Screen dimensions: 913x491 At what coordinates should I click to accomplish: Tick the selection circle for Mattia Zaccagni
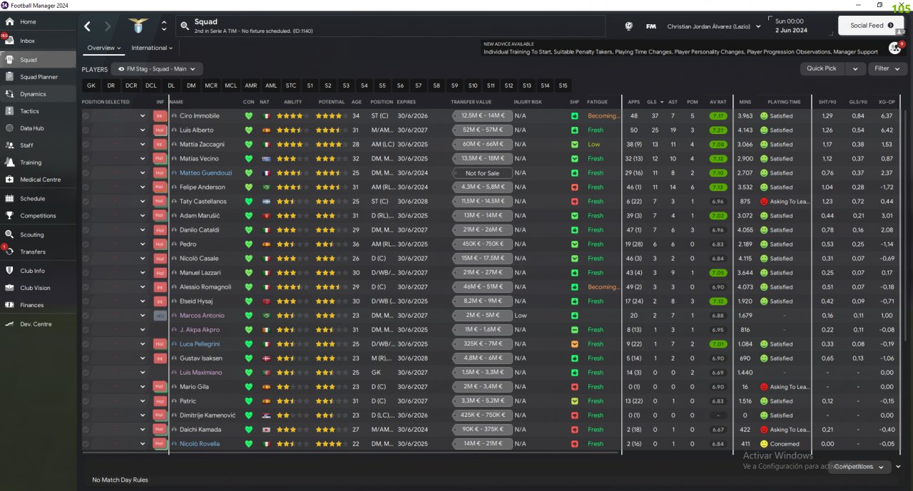point(86,145)
